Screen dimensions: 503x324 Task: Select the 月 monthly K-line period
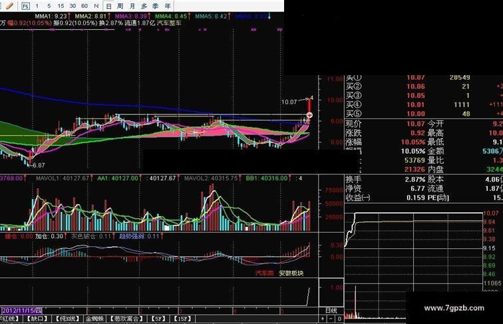[132, 6]
